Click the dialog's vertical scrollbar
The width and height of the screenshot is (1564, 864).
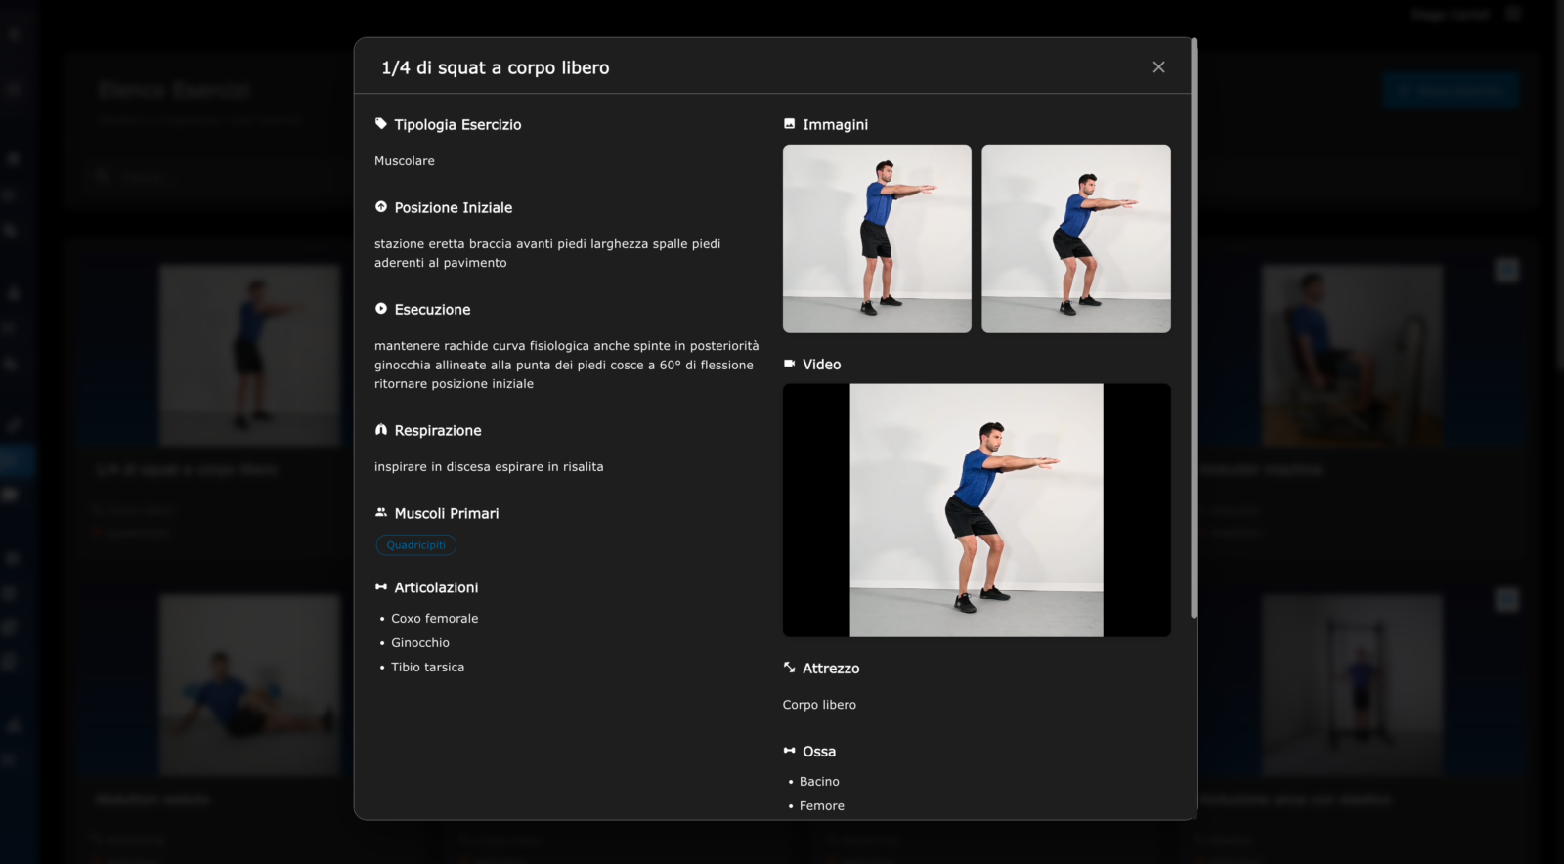coord(1194,327)
